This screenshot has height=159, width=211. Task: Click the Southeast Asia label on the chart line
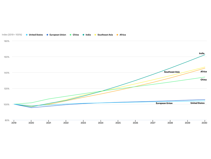[x=172, y=72]
